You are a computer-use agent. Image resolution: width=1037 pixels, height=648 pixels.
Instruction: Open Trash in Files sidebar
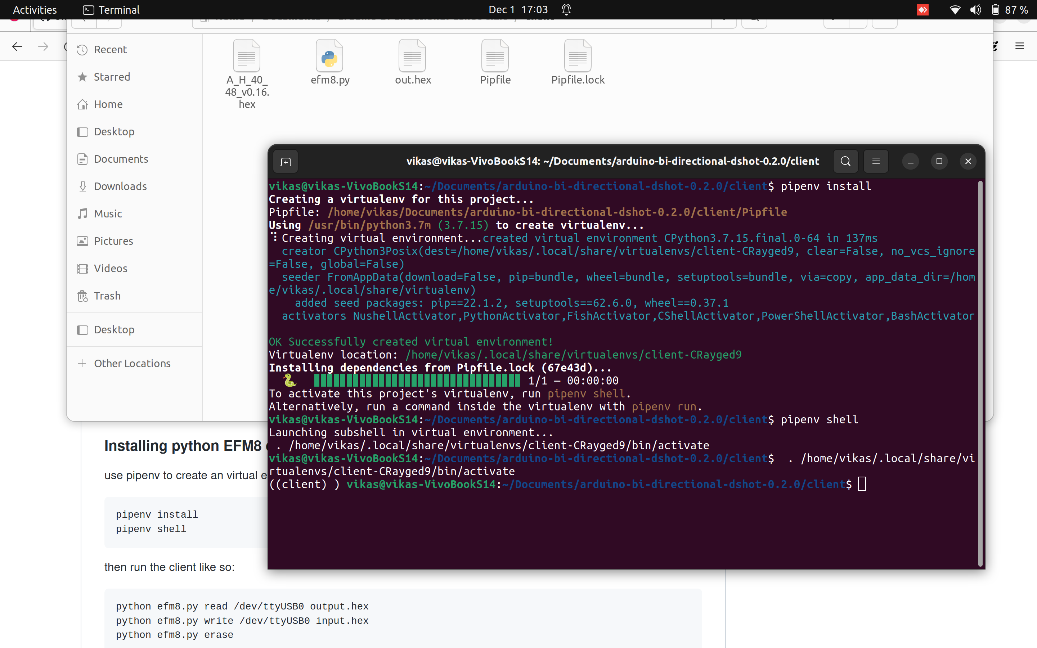click(135, 296)
